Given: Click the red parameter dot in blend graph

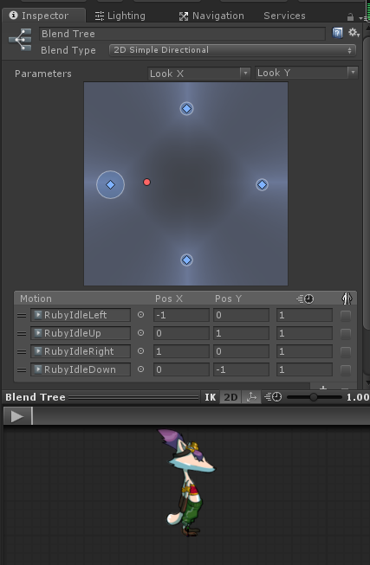Looking at the screenshot, I should click(x=146, y=182).
